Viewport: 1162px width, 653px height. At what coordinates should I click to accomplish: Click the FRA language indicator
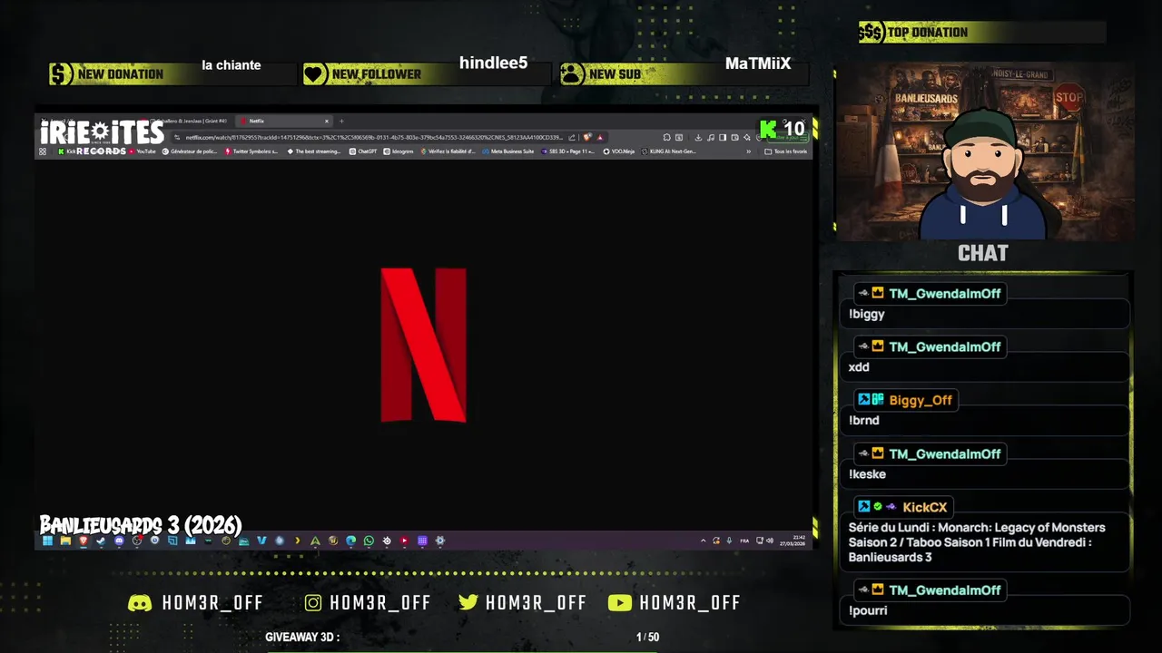744,541
